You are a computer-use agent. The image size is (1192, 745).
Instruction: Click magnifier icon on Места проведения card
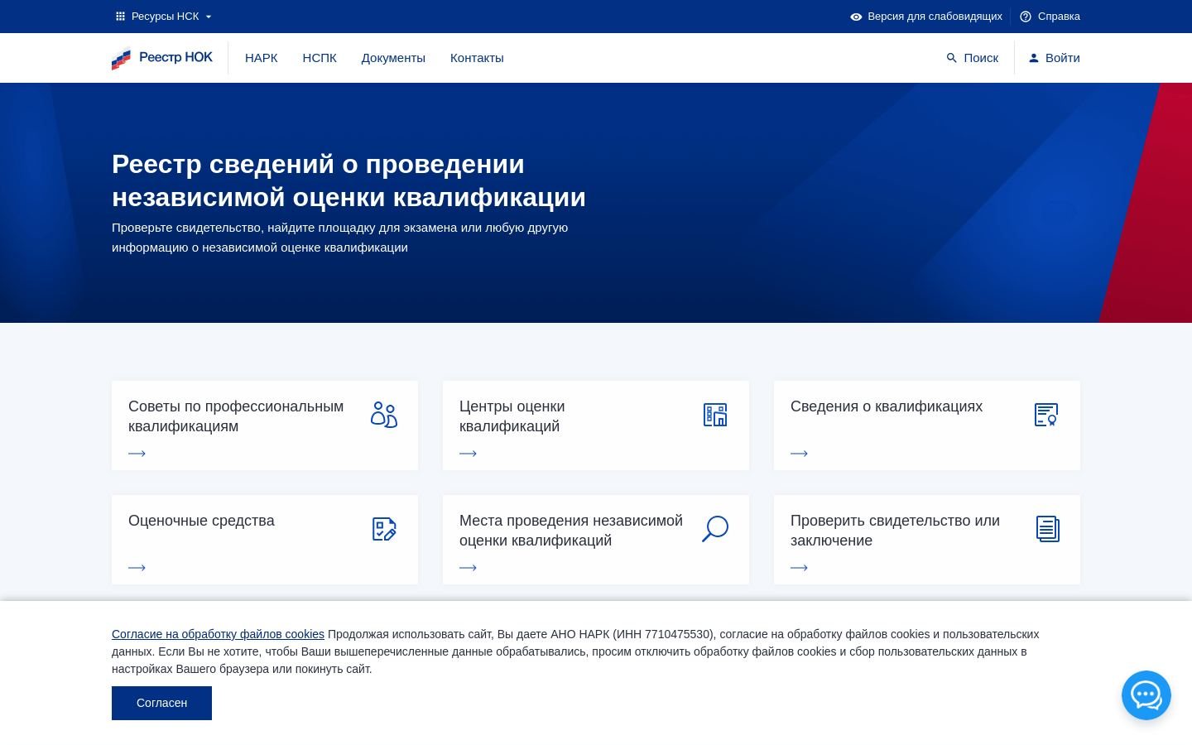[715, 529]
